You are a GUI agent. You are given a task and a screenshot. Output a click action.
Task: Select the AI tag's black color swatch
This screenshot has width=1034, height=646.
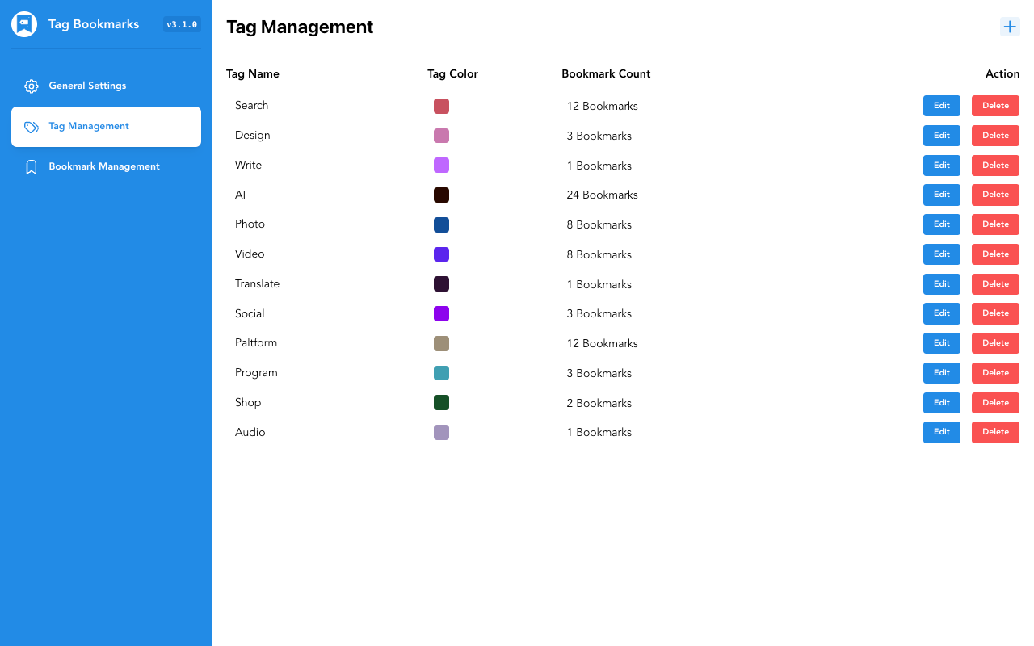[441, 195]
